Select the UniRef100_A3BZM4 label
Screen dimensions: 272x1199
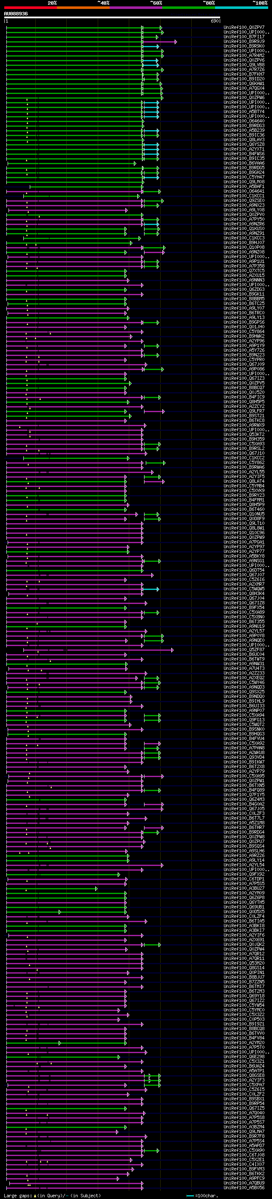coord(244,1126)
